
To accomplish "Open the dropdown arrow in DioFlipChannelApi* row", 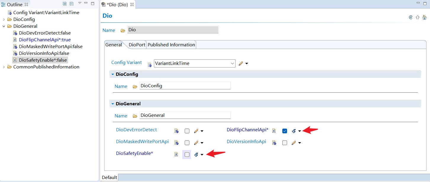I will click(x=300, y=131).
